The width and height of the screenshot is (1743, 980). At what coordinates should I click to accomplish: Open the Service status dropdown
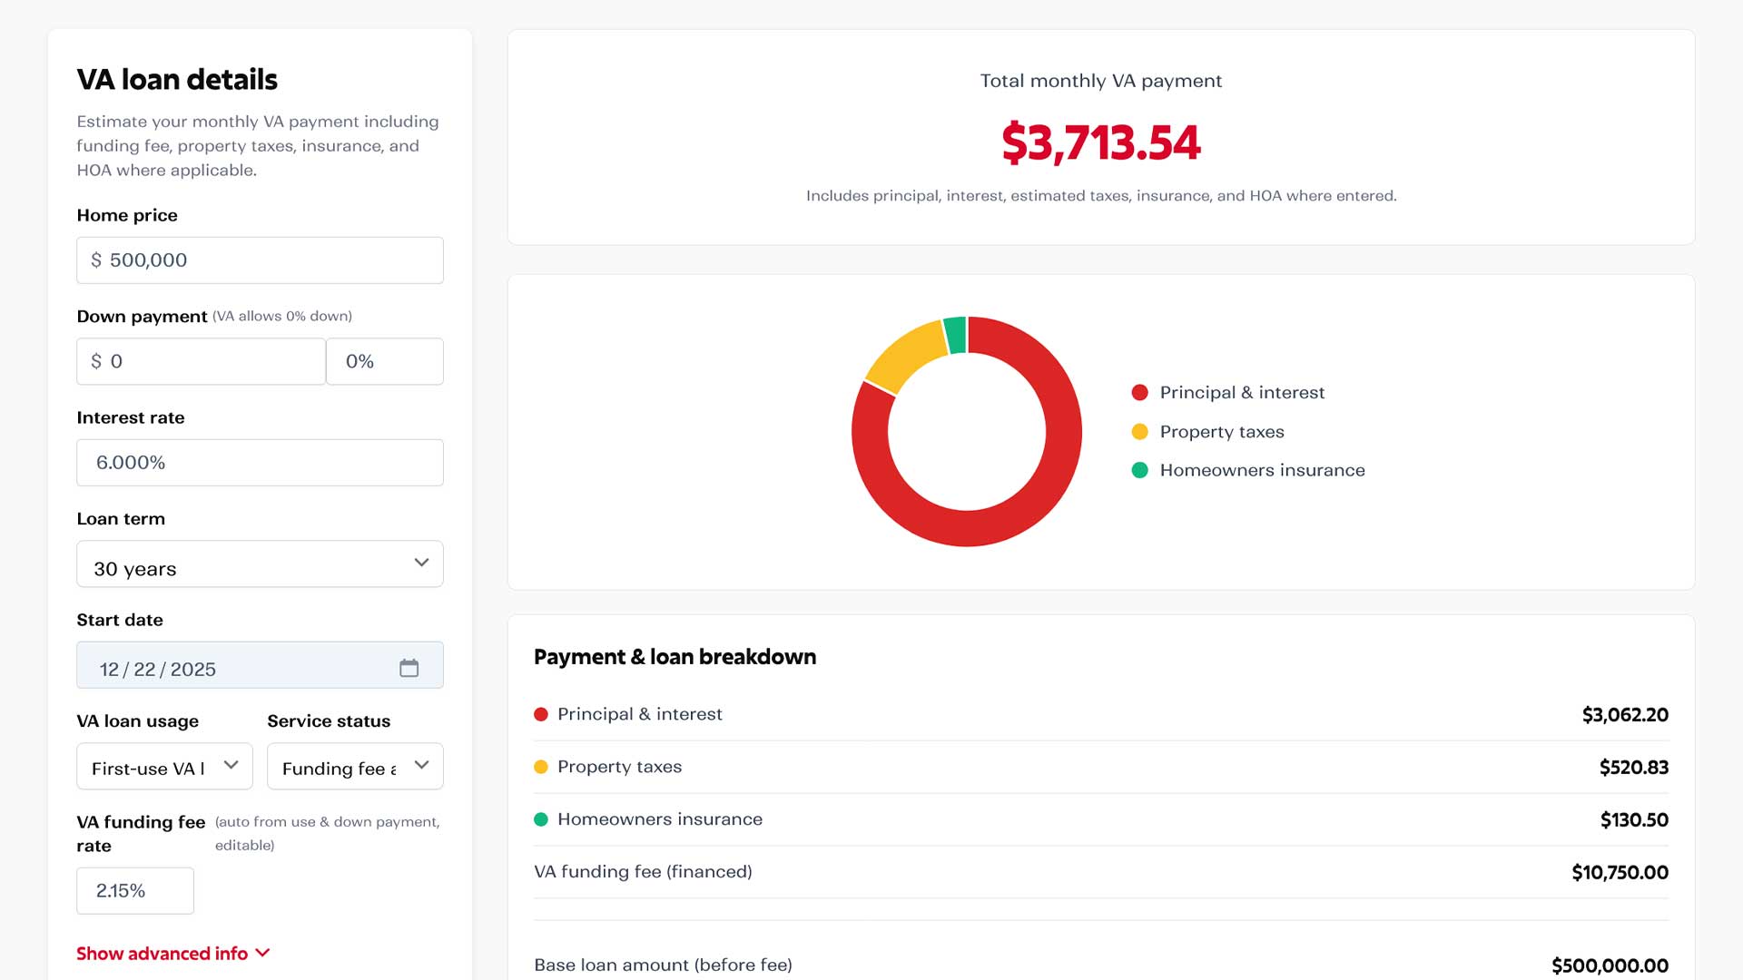(354, 767)
